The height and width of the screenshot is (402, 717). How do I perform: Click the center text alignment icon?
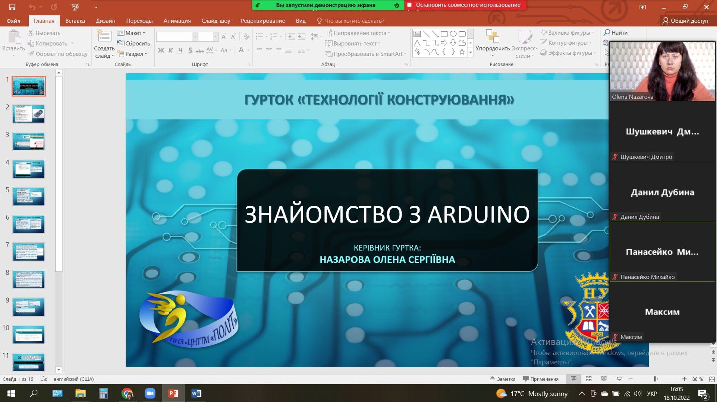(268, 50)
